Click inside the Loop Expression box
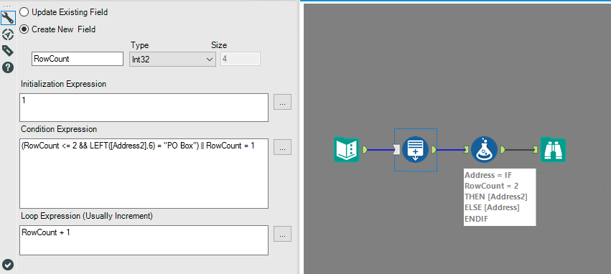 coord(144,240)
